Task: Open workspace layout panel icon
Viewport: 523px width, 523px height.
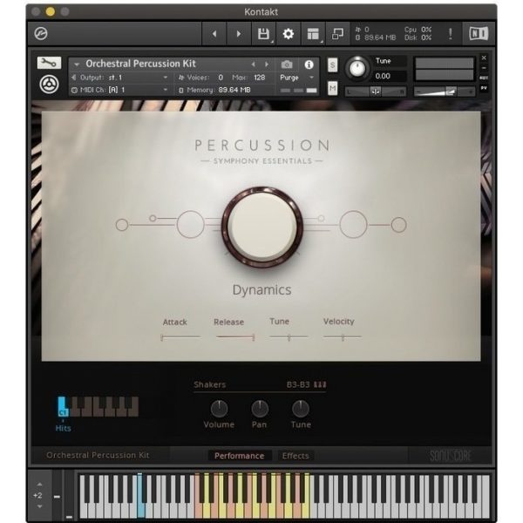Action: (x=313, y=34)
